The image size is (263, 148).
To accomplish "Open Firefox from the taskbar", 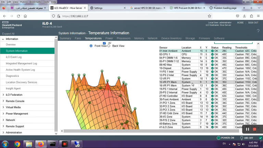I will (x=41, y=144).
